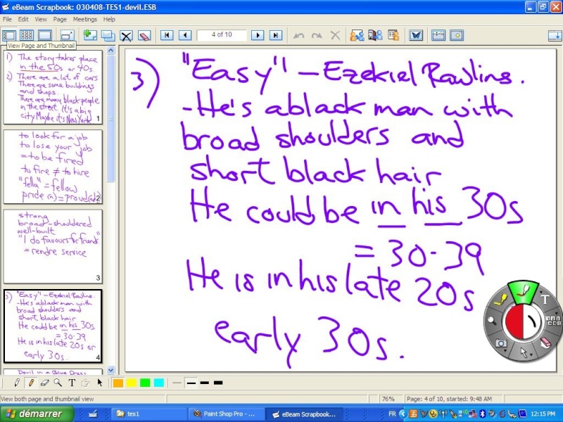The height and width of the screenshot is (422, 563).
Task: Choose the cyan color swatch
Action: 159,383
